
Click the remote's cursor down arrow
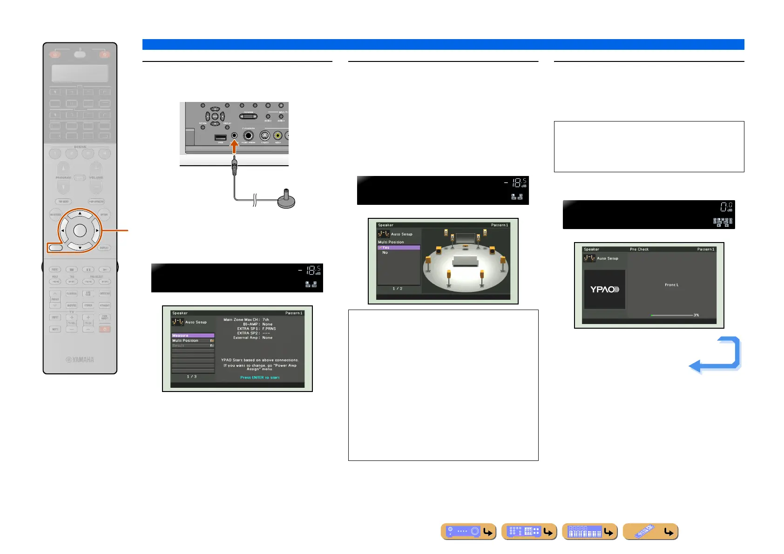click(80, 247)
